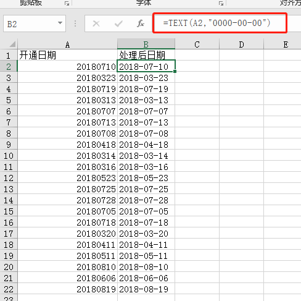
Task: Click the fill handle of cell B2
Action: [175, 71]
